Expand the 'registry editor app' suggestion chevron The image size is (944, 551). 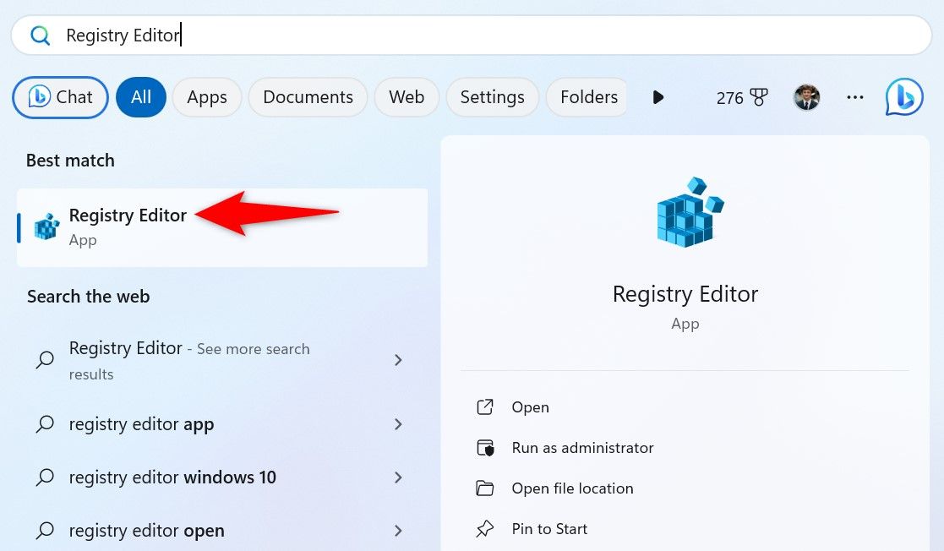coord(398,424)
